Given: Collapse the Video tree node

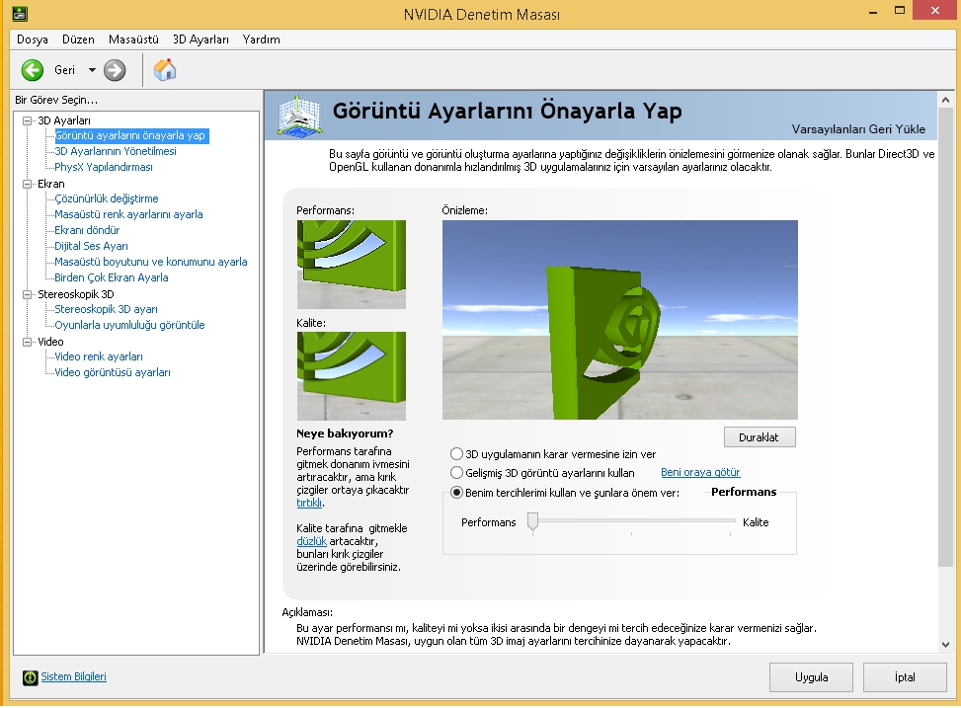Looking at the screenshot, I should click(27, 342).
